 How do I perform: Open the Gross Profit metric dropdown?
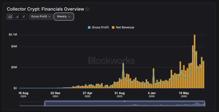point(41,16)
